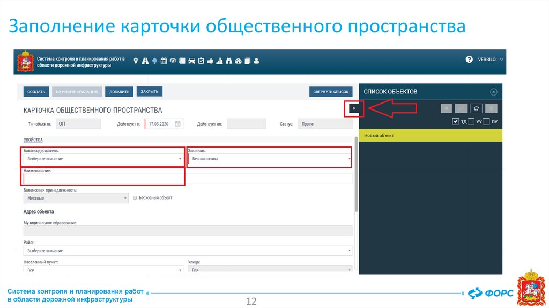Screen dimensions: 549x308
Task: Open the user profile icon in the header
Action: pos(257,61)
